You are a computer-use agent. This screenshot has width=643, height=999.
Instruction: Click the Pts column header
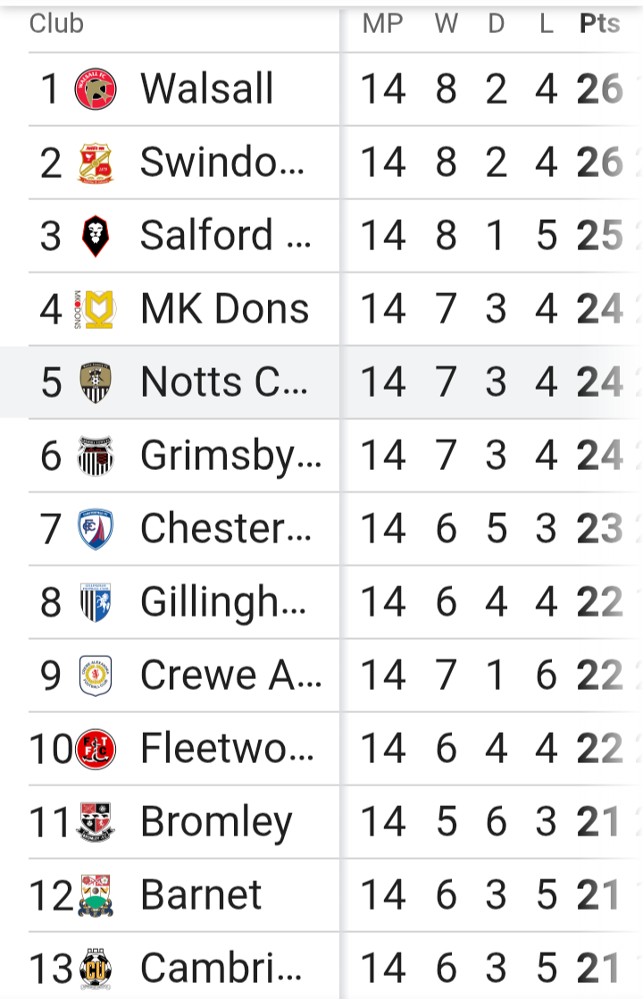[599, 24]
